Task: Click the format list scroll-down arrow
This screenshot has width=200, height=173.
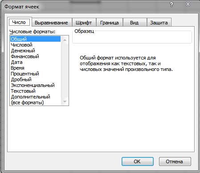Action: [65, 102]
